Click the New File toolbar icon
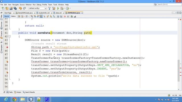 click(x=3, y=8)
